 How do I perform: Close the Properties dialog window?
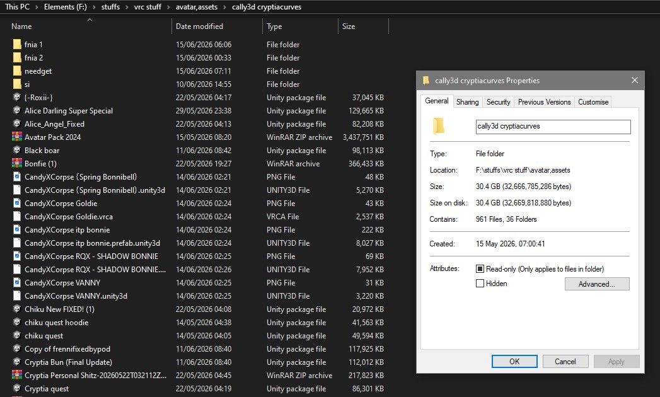[x=634, y=80]
